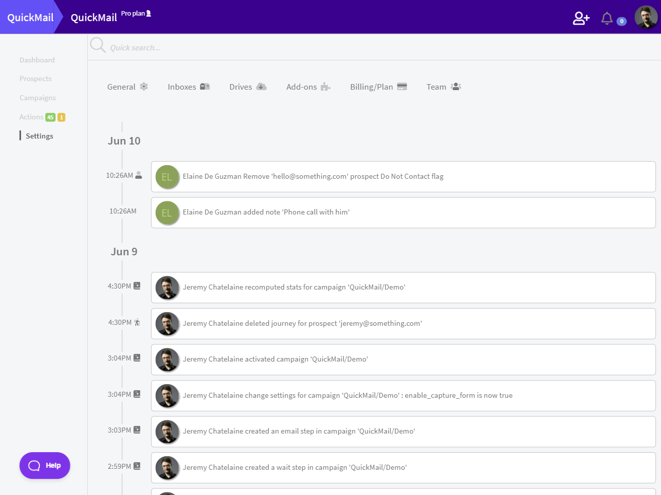This screenshot has height=495, width=661.
Task: Click journey walker icon beside deleted journey 4:30PM
Action: point(137,322)
